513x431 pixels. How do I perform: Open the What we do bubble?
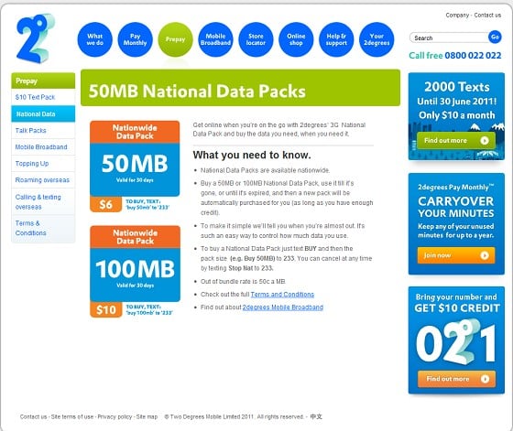click(x=95, y=39)
